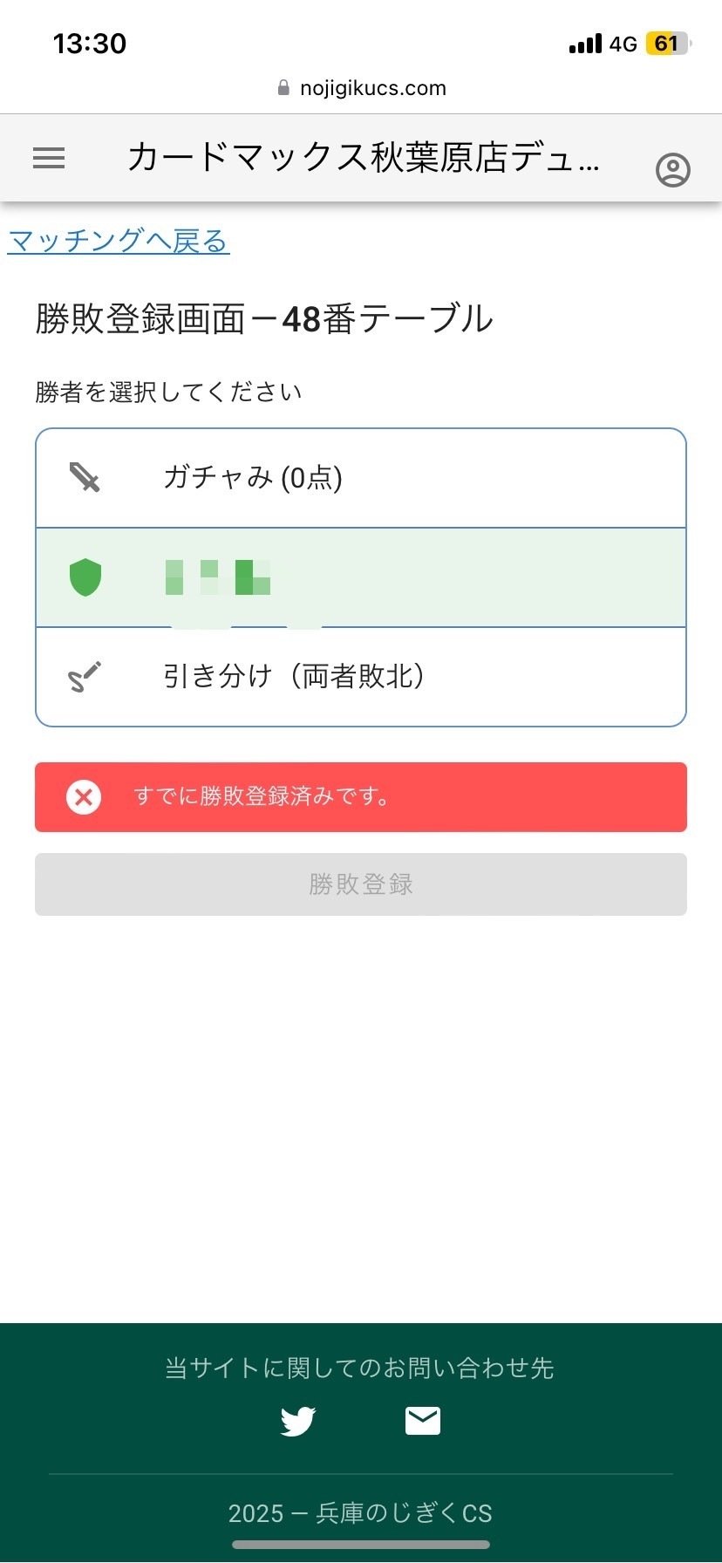Follow the マッチングへ戻る link

[119, 241]
